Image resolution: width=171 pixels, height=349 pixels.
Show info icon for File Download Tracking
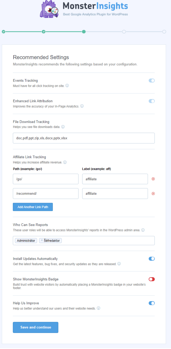click(x=63, y=127)
